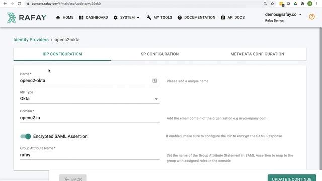
Task: Click the browser address bar URL
Action: pyautogui.click(x=66, y=4)
